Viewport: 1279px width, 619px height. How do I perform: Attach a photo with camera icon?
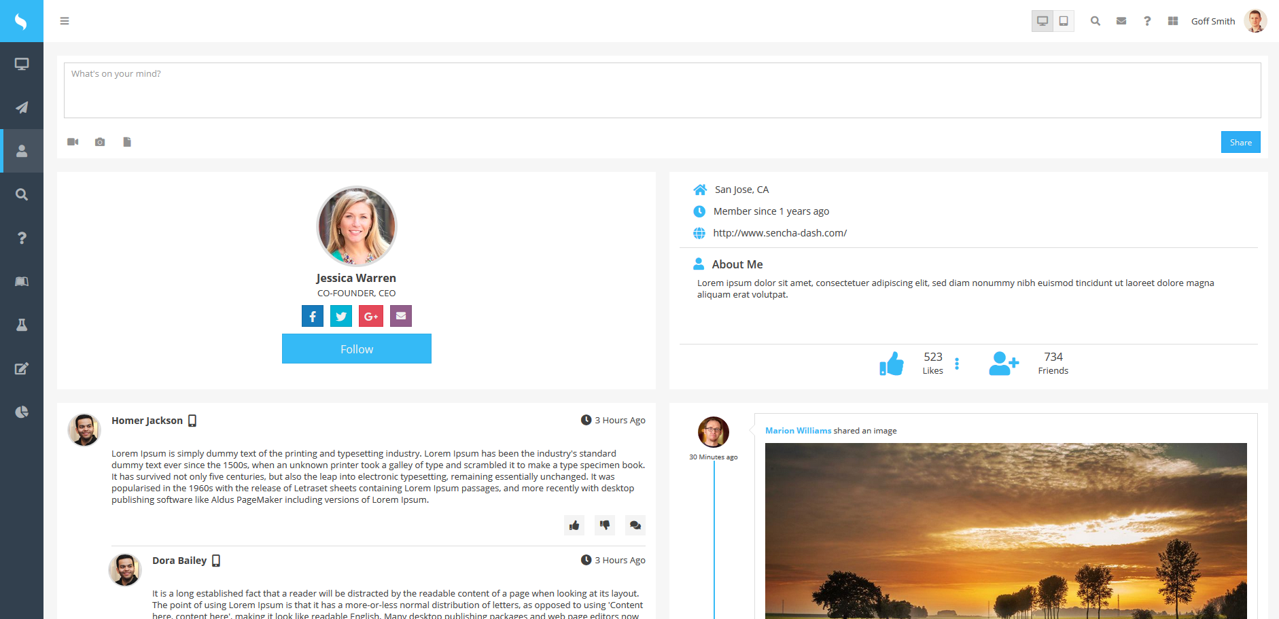coord(100,142)
